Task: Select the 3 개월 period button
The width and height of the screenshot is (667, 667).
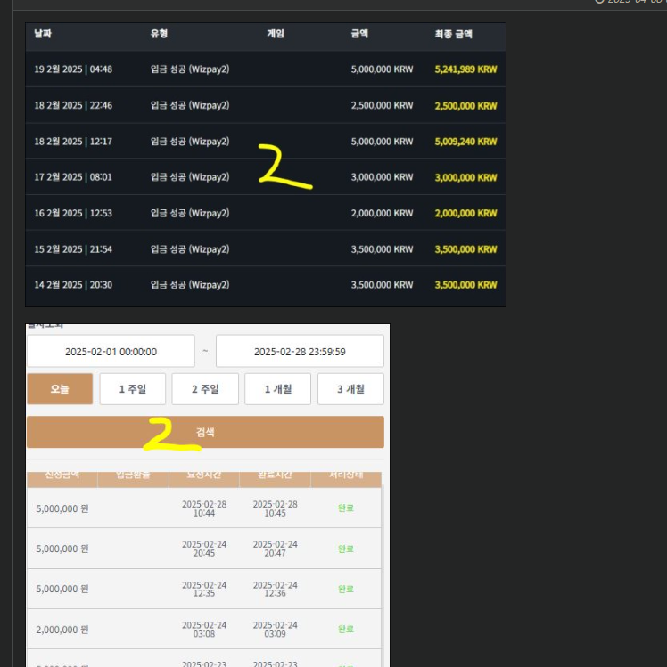Action: (x=350, y=389)
